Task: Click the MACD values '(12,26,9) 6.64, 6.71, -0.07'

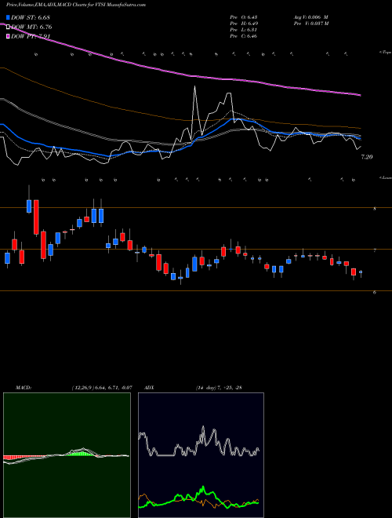Action: 102,387
